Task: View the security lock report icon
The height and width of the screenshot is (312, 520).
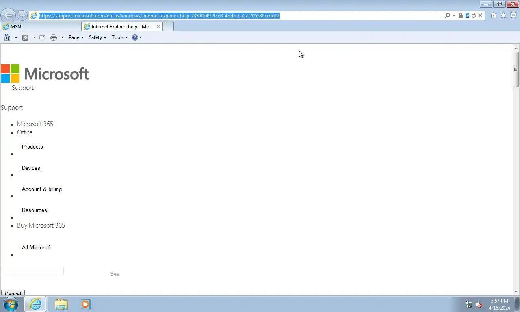Action: [460, 15]
